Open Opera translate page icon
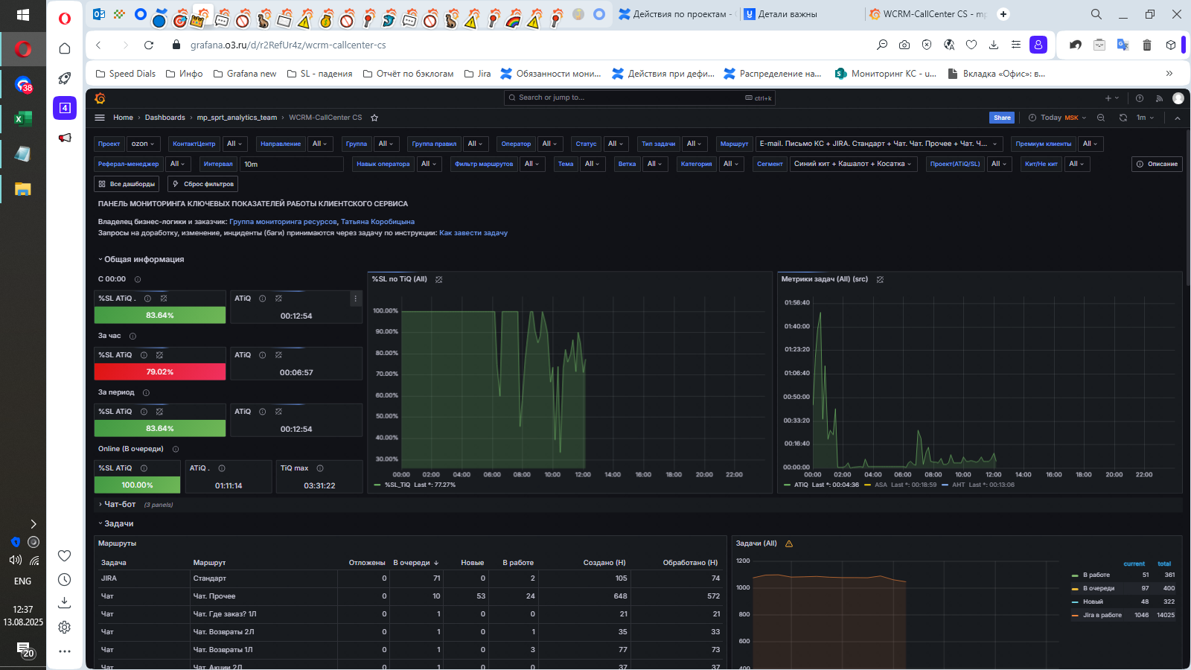1191x670 pixels. 949,45
